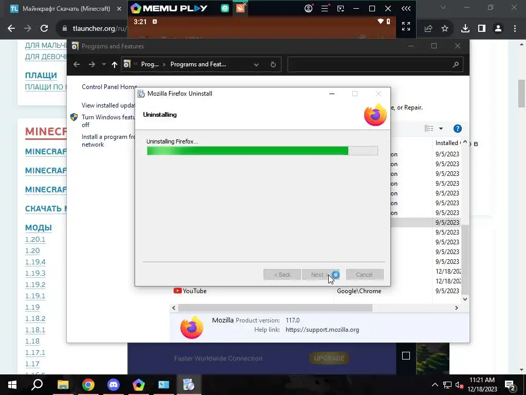Open recent locations dropdown arrow

pos(104,64)
